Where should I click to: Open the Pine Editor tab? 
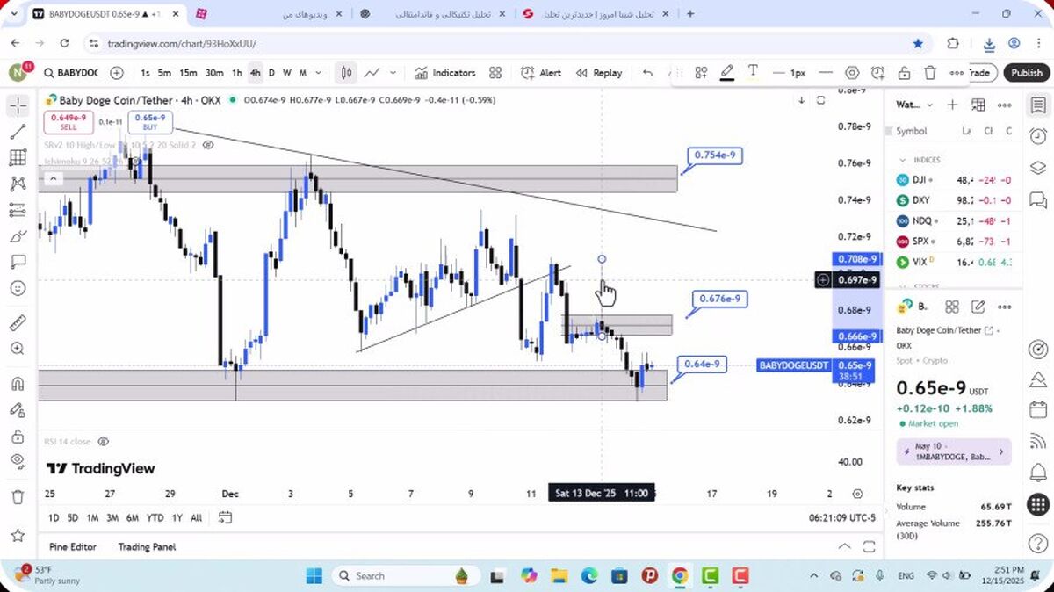click(x=73, y=546)
